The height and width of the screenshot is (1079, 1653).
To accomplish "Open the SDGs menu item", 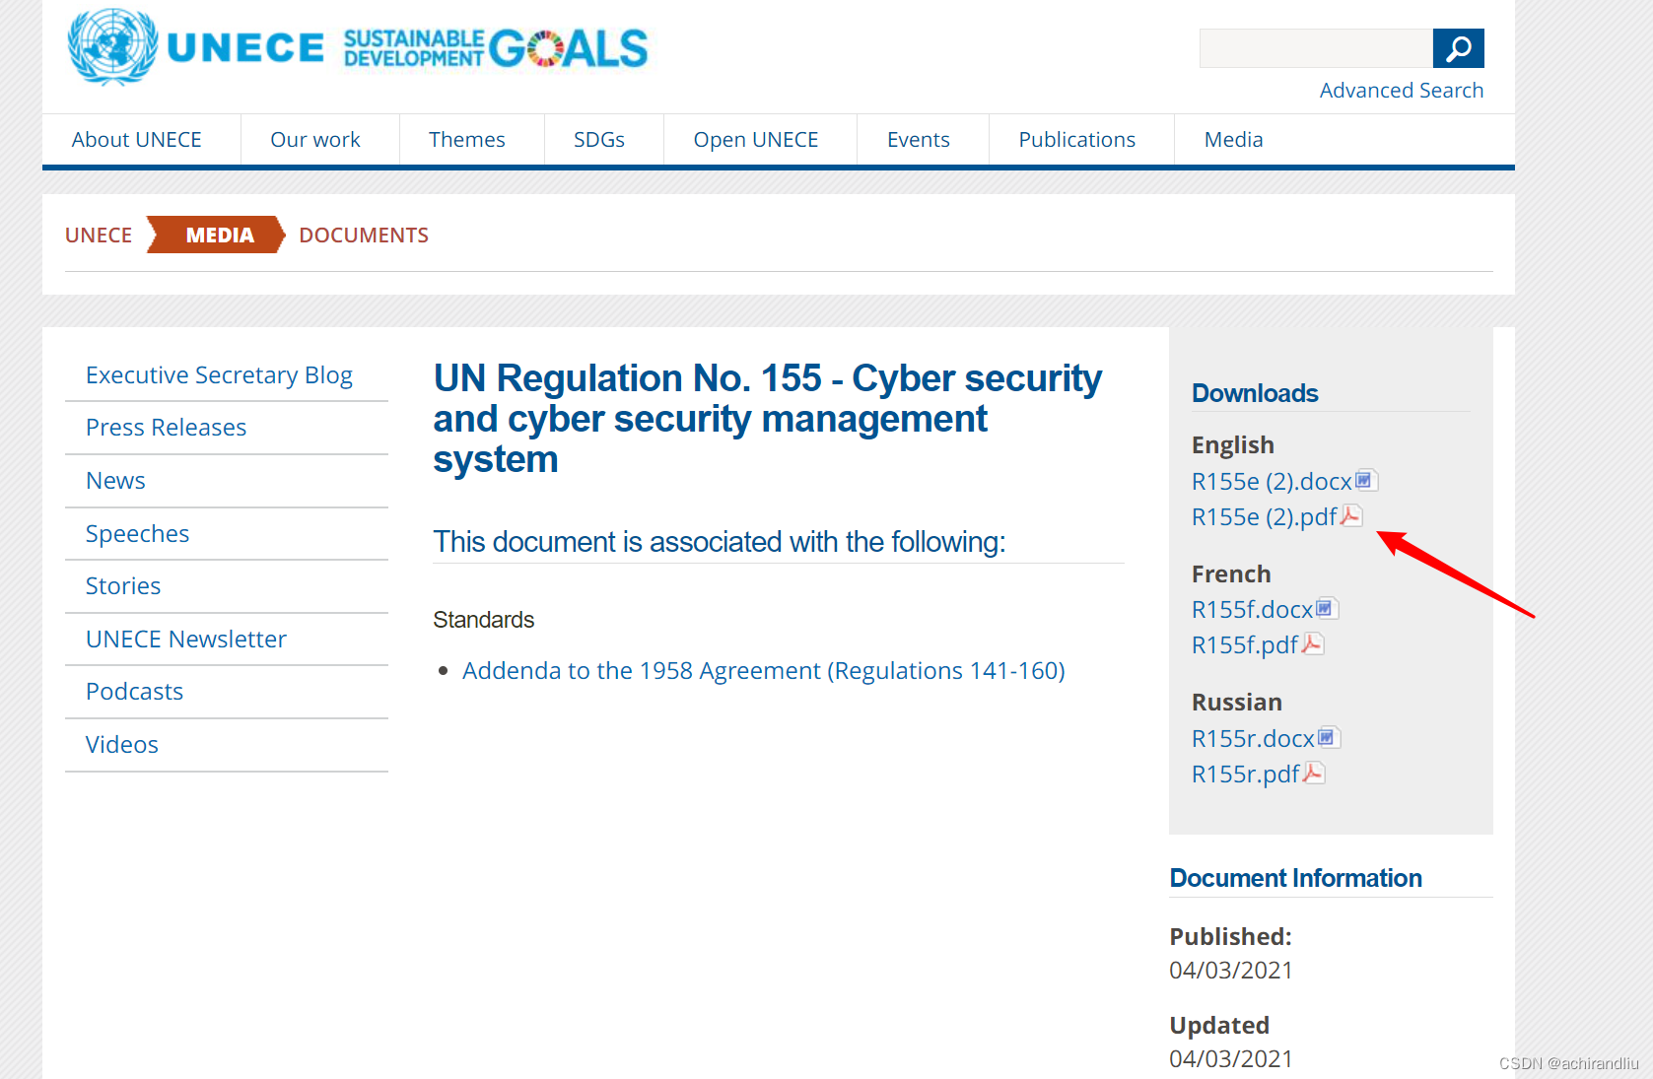I will pos(599,140).
